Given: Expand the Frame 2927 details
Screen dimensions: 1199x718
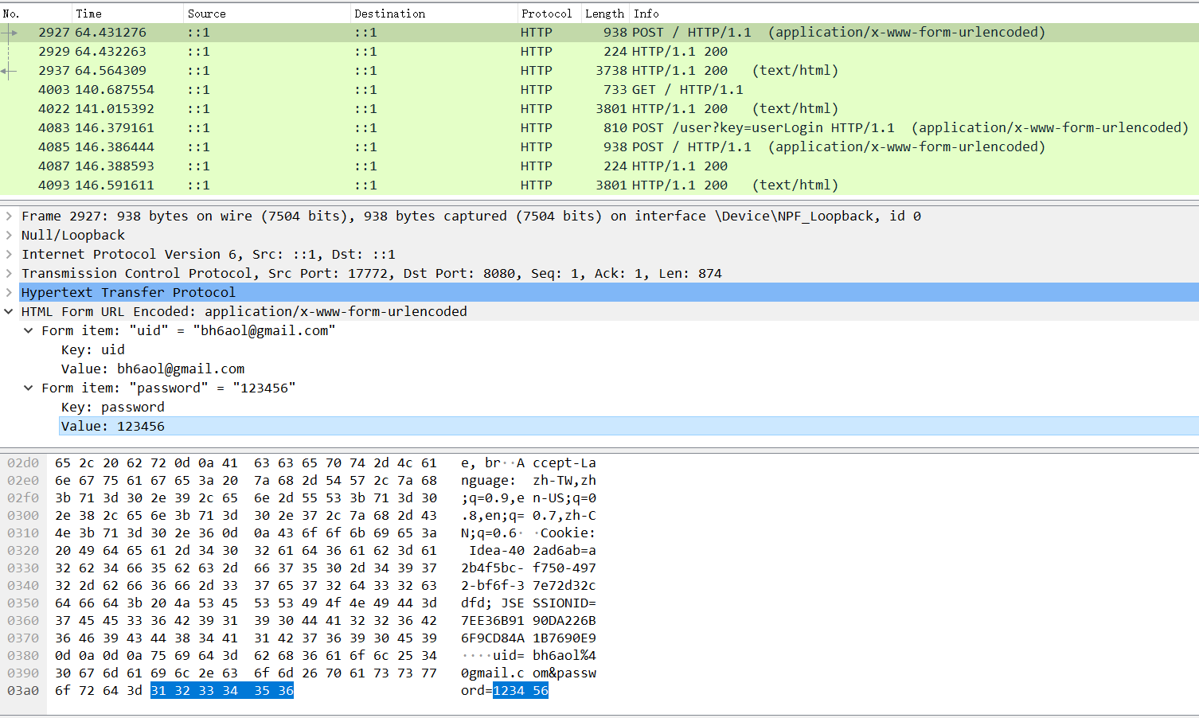Looking at the screenshot, I should coord(9,216).
